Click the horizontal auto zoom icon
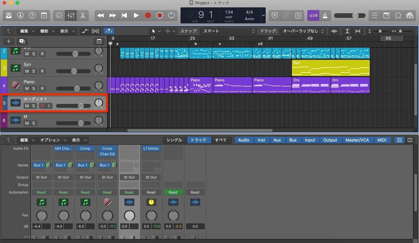 pyautogui.click(x=358, y=31)
